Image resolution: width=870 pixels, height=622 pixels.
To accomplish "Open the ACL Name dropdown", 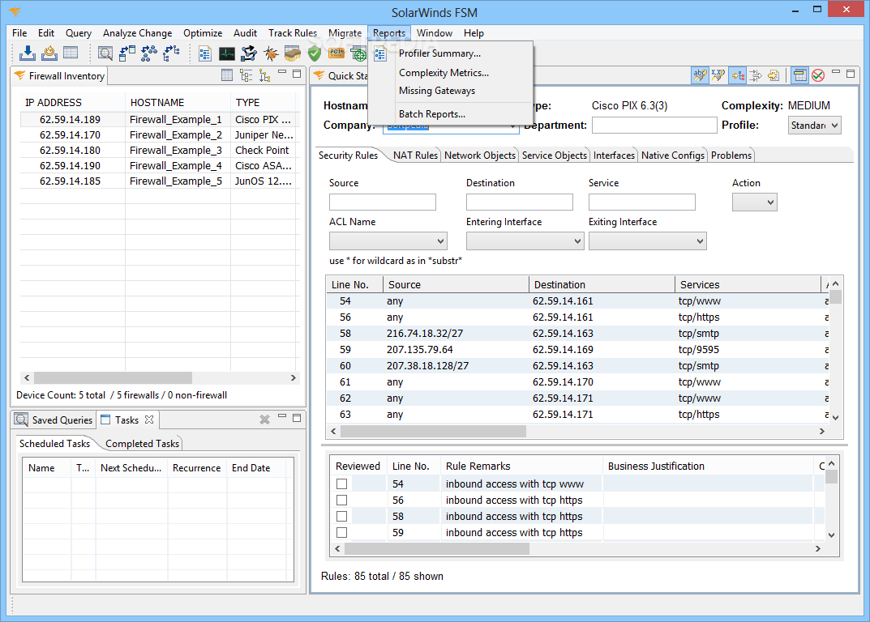I will click(388, 241).
